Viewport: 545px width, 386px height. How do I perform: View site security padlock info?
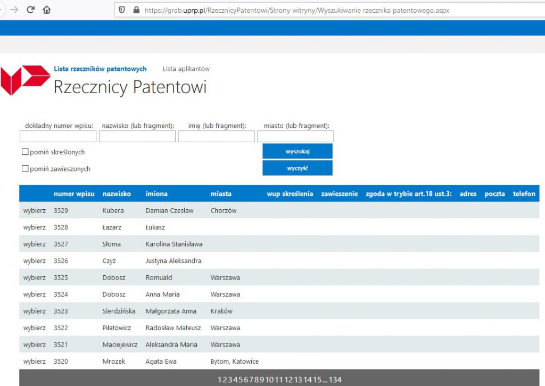136,10
